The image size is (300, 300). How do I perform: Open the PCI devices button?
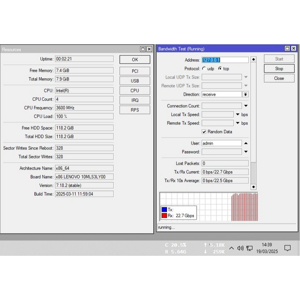pos(135,71)
